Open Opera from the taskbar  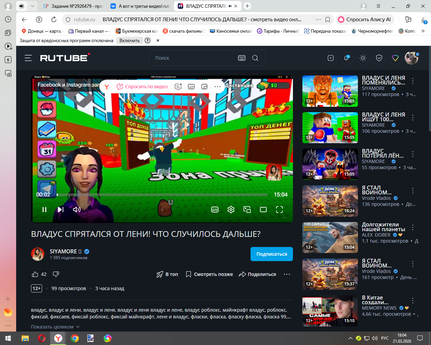pyautogui.click(x=42, y=338)
